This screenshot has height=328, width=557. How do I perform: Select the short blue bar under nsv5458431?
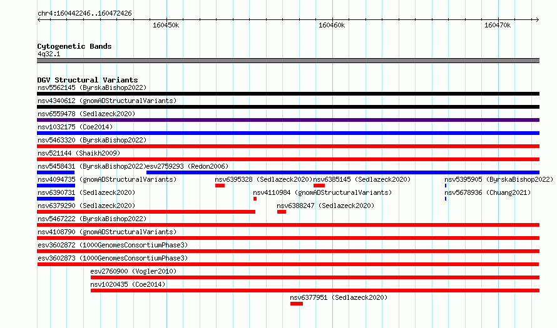click(56, 172)
